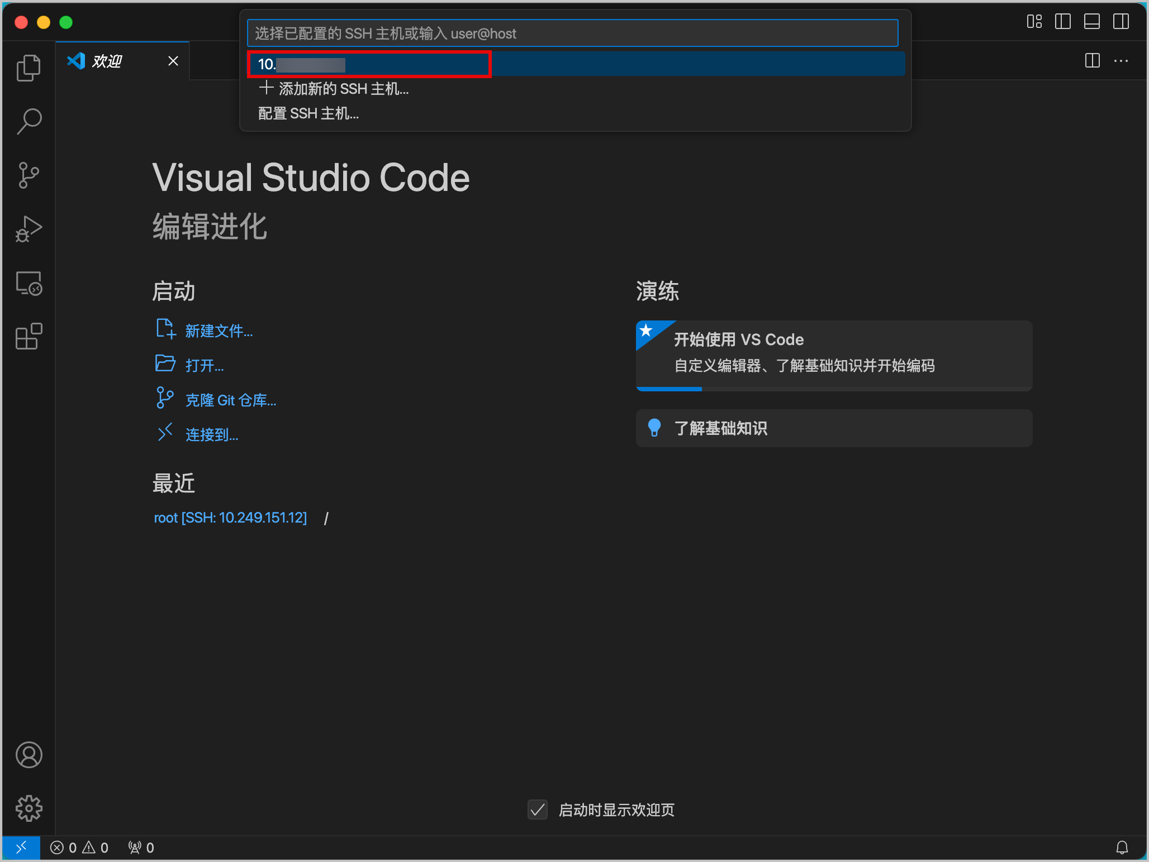Click the 编辑进化 subtitle

pyautogui.click(x=210, y=227)
